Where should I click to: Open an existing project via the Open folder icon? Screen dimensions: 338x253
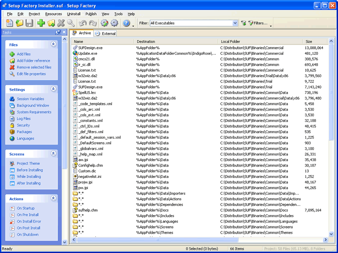coord(19,23)
